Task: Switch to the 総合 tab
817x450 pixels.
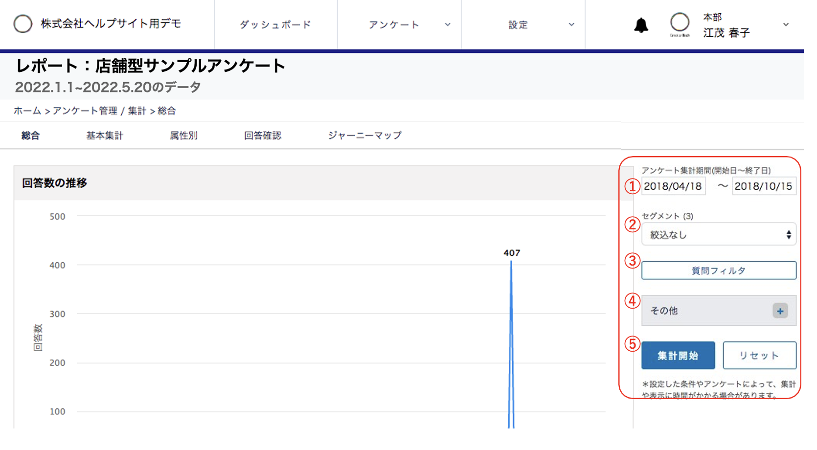Action: click(x=30, y=135)
